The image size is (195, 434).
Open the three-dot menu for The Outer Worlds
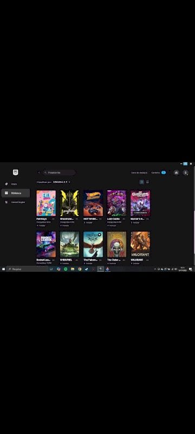[x=124, y=260]
